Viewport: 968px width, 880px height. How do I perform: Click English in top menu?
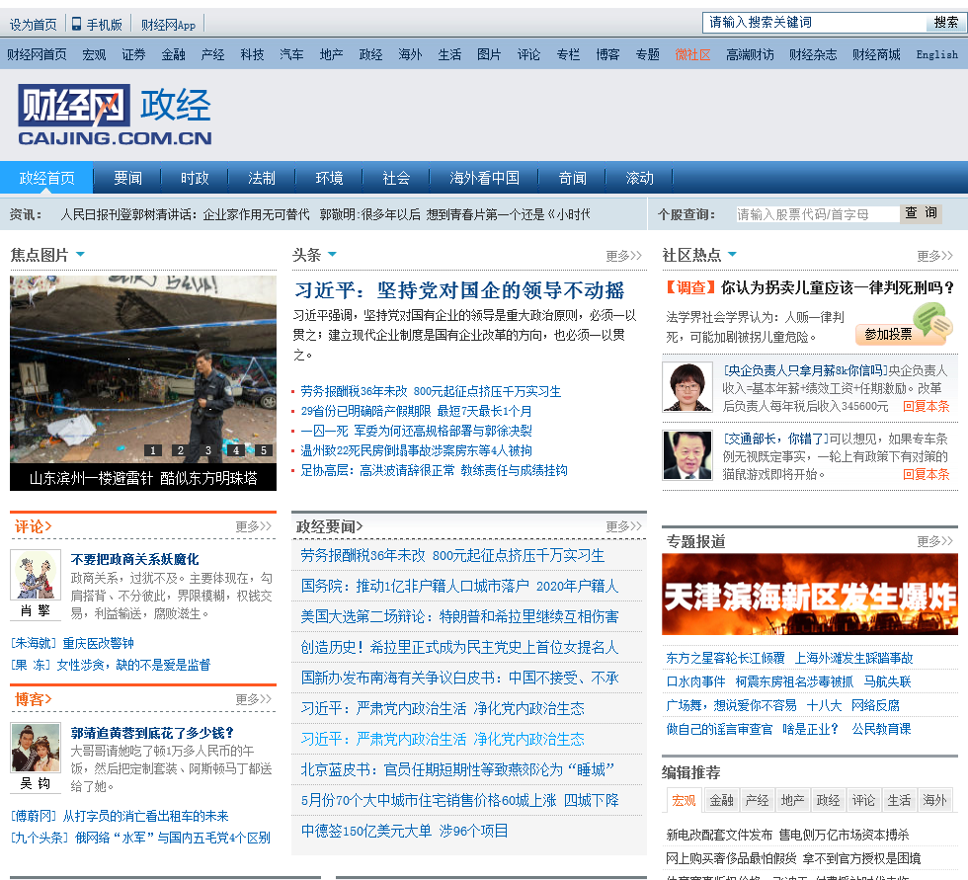tap(936, 54)
